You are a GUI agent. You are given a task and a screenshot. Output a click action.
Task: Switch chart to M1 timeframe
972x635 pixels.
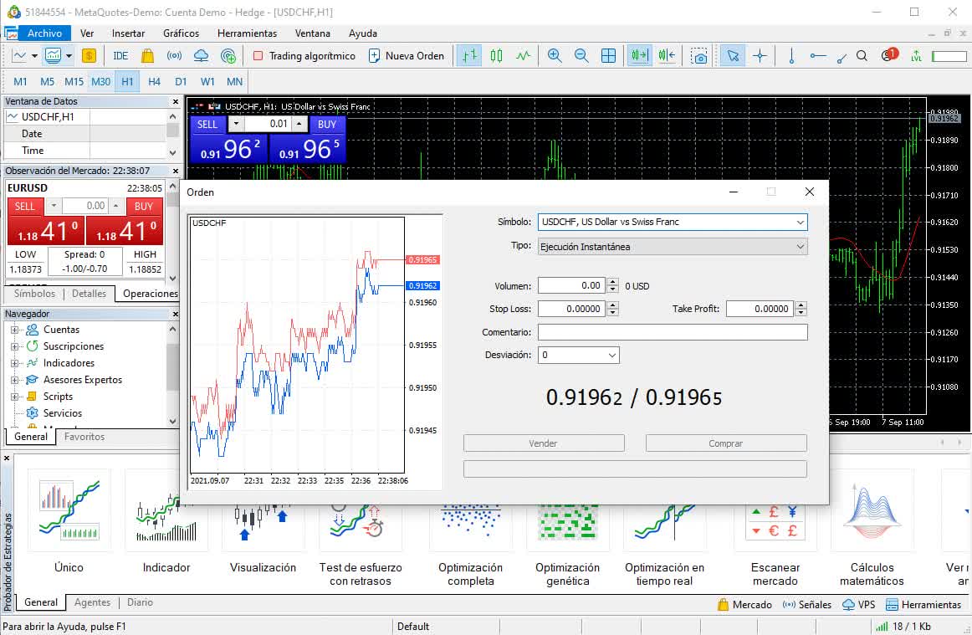(x=20, y=81)
